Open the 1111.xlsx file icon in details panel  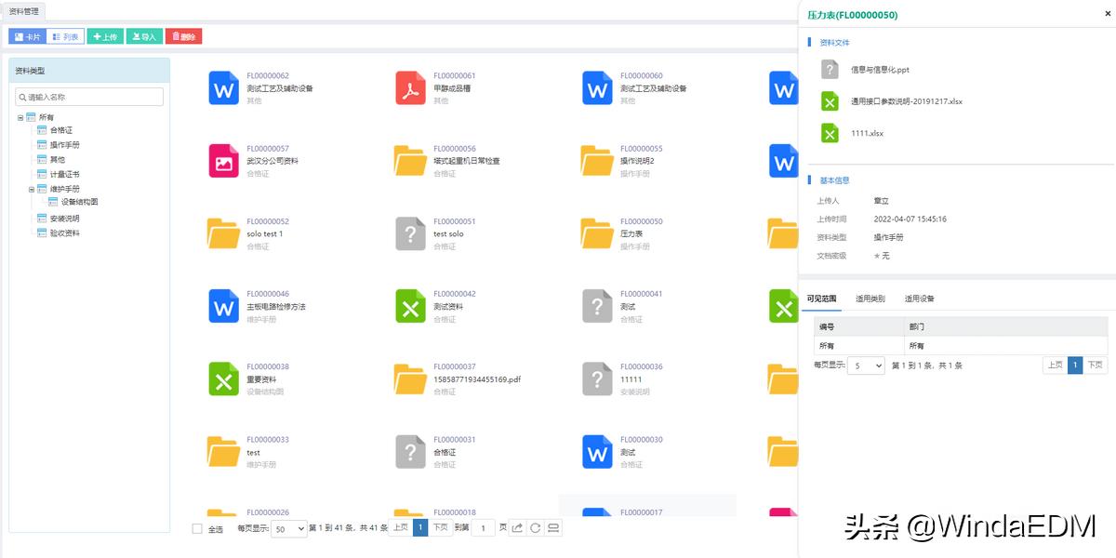click(830, 133)
